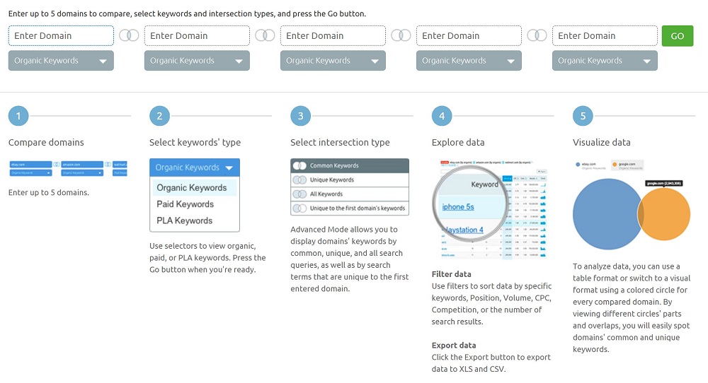The height and width of the screenshot is (383, 708).
Task: Click the Select keywords' type heading
Action: [195, 142]
